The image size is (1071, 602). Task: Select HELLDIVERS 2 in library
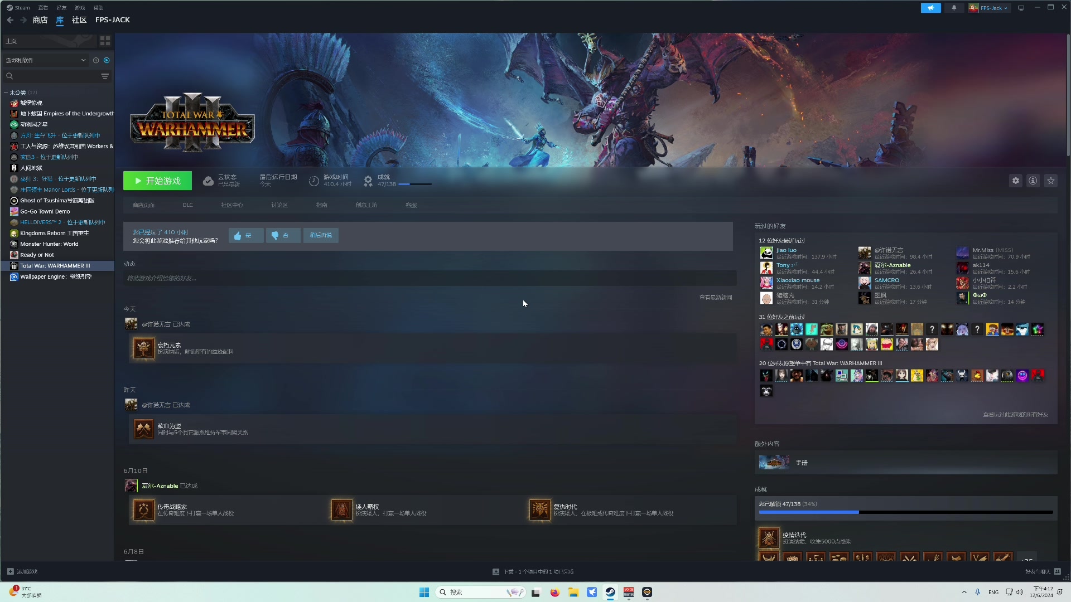pos(61,222)
